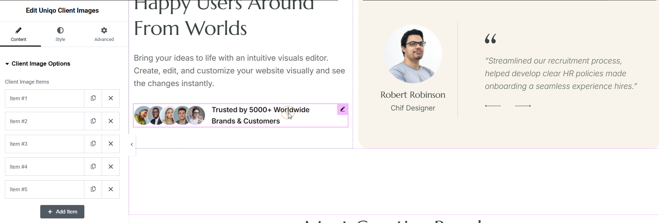The width and height of the screenshot is (659, 223).
Task: Click the pink edit pencil widget handle
Action: (342, 109)
